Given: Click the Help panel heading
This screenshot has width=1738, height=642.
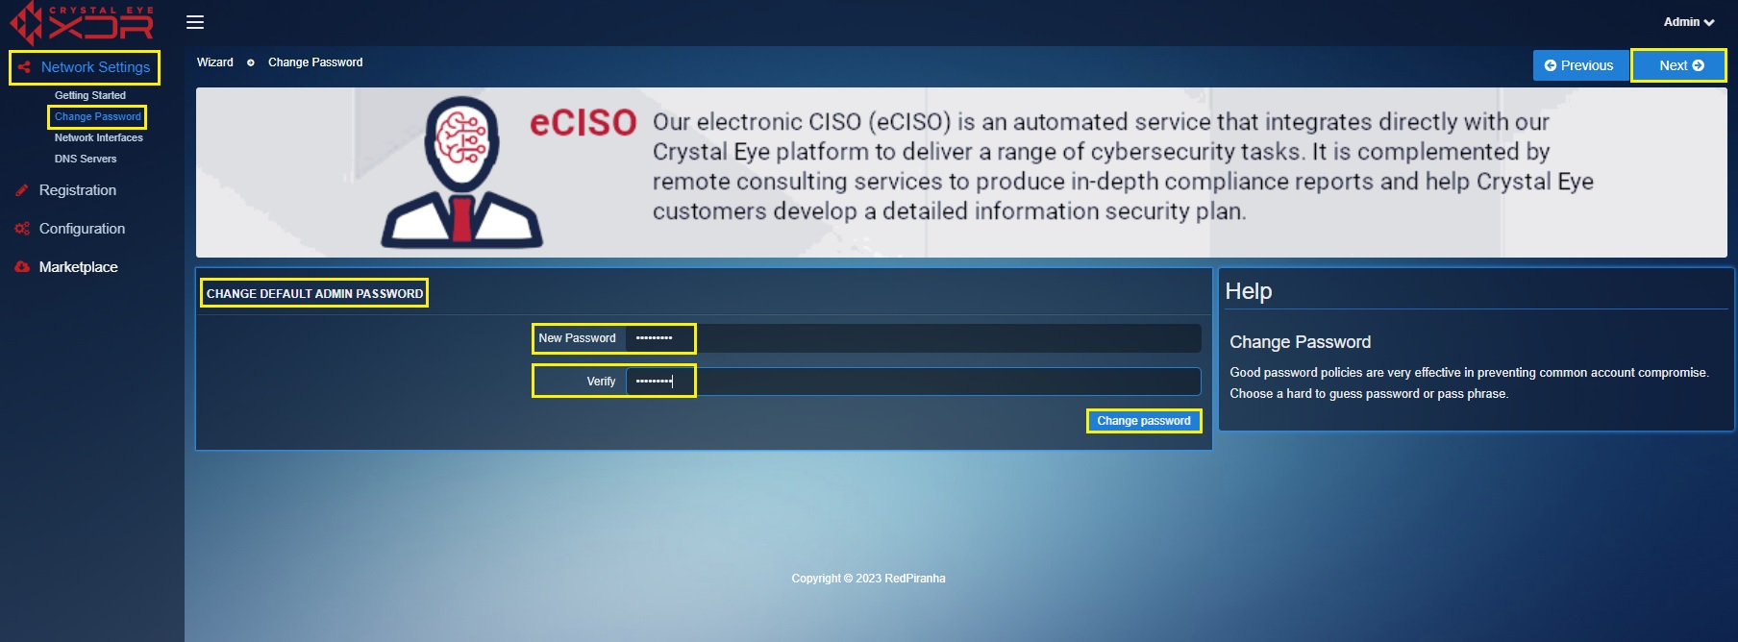Looking at the screenshot, I should pos(1249,291).
